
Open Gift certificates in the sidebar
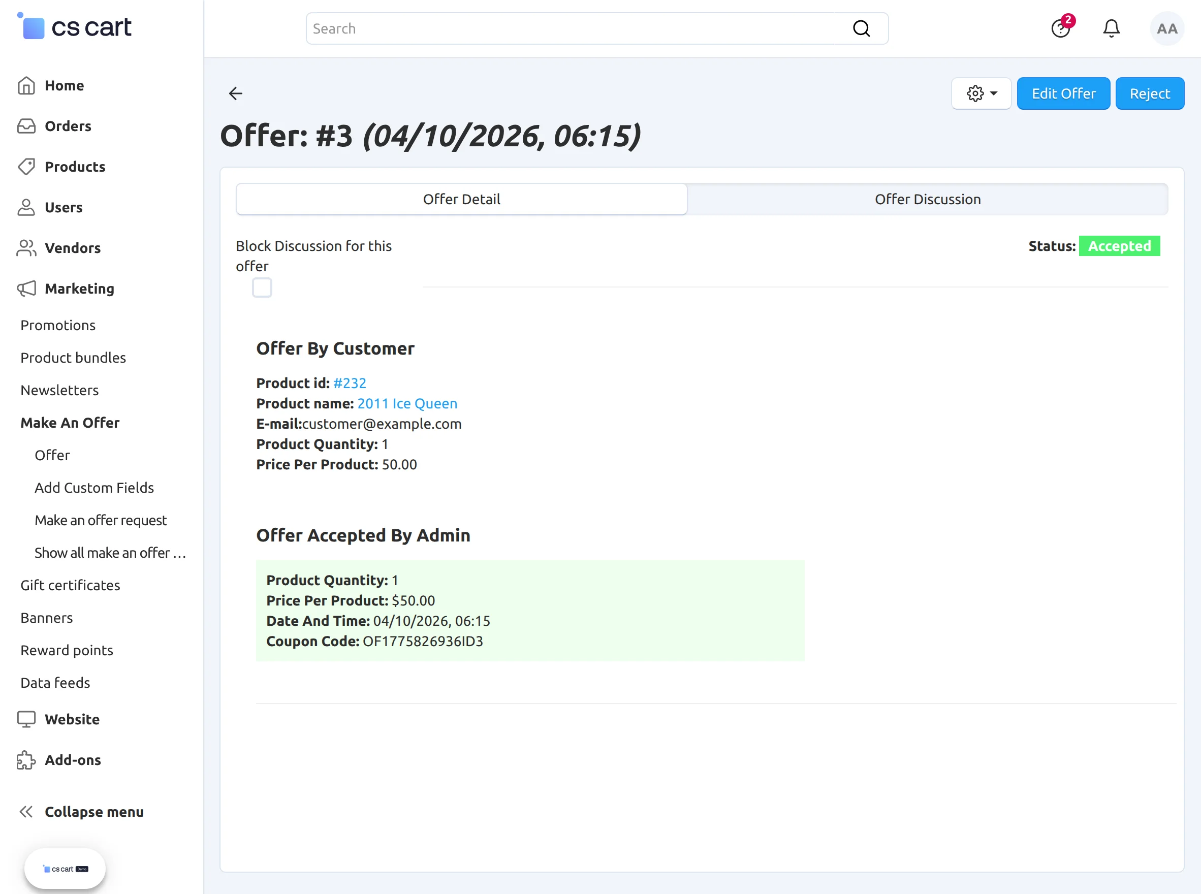point(70,585)
